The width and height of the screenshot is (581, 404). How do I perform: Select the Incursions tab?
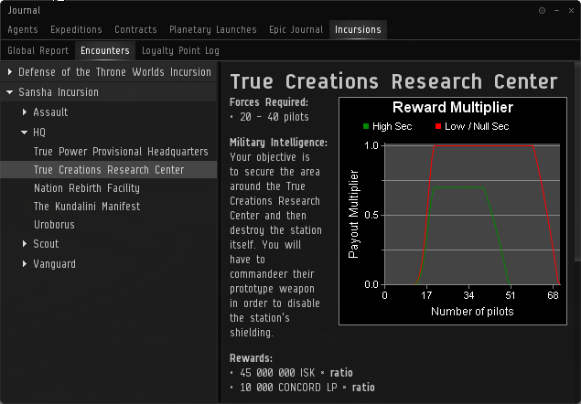click(358, 29)
